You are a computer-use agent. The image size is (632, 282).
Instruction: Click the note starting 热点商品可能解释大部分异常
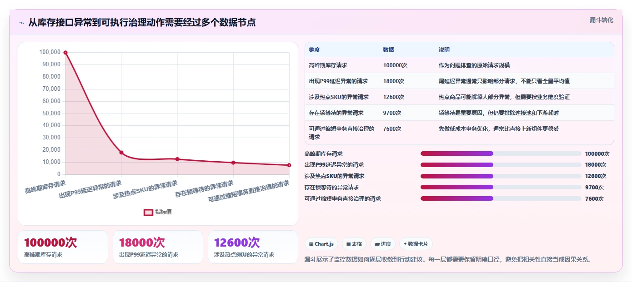coord(504,97)
